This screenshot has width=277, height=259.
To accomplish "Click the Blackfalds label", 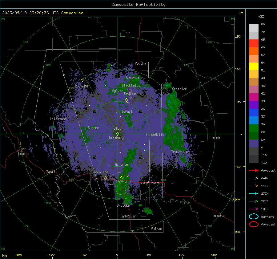I will tap(131, 85).
